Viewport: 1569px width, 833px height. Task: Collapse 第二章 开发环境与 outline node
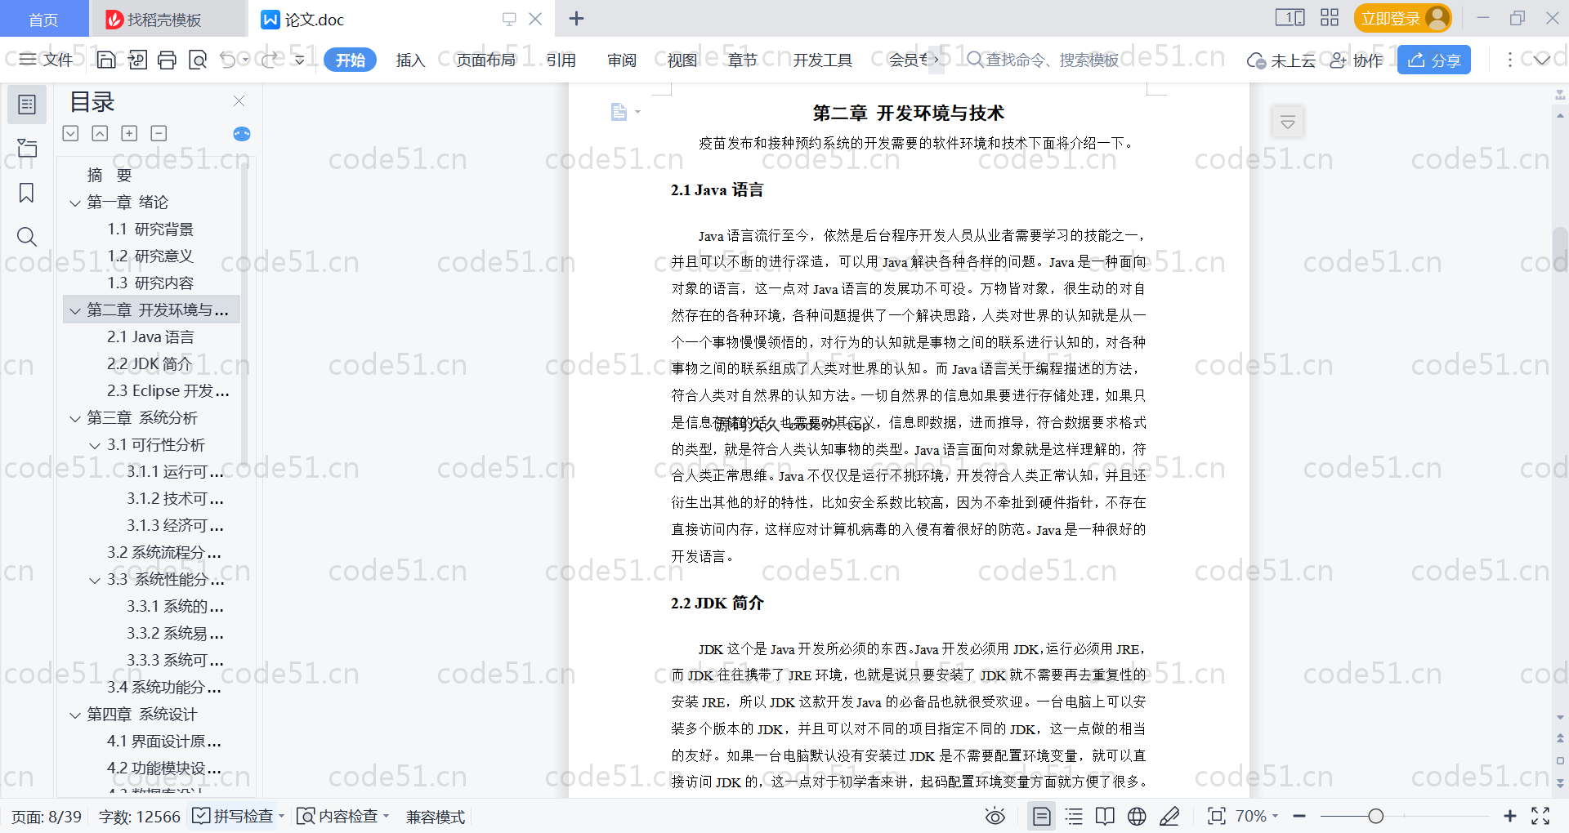pos(75,310)
